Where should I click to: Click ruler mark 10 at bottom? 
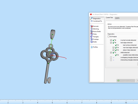pyautogui.click(x=126, y=103)
